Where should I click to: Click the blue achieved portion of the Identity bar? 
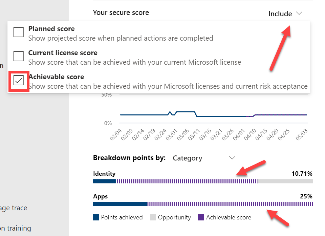(x=104, y=181)
